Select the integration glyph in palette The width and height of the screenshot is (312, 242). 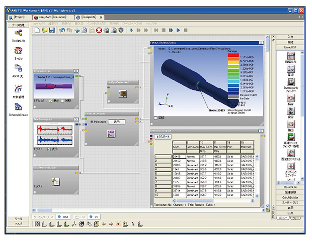(x=291, y=98)
